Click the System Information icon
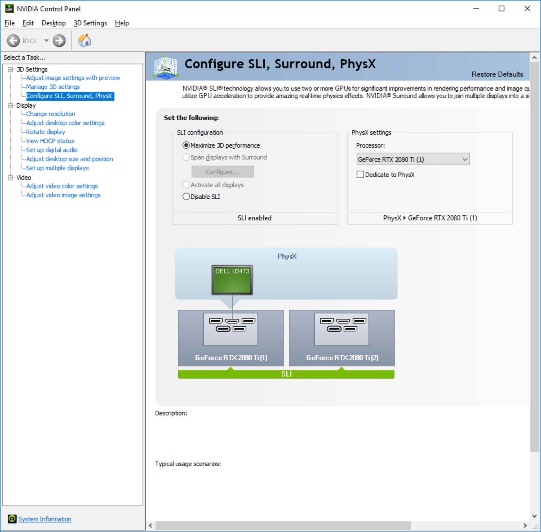541x532 pixels. coord(12,519)
